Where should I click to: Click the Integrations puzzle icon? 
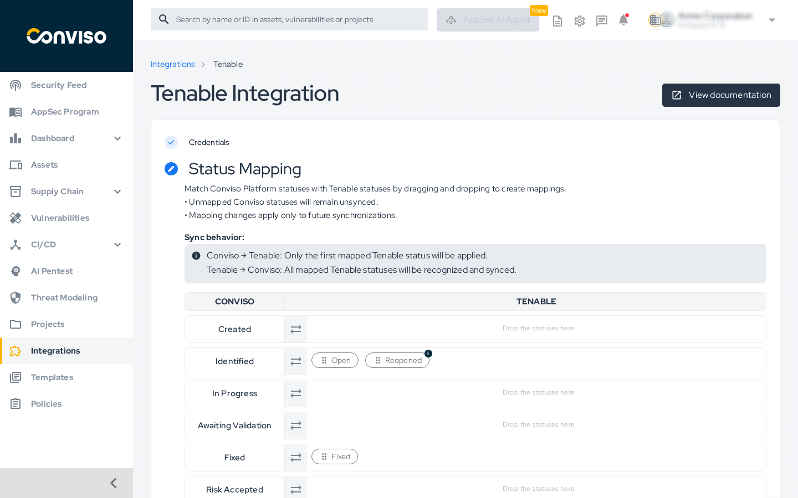pos(16,351)
